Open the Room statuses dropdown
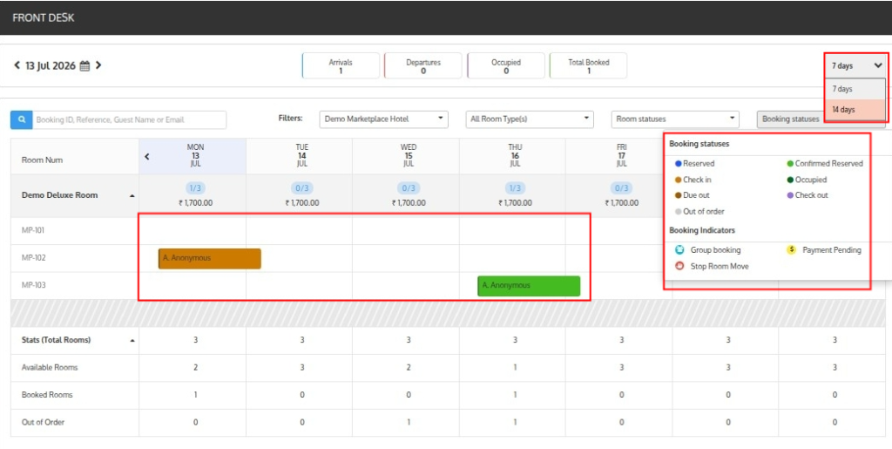 675,119
